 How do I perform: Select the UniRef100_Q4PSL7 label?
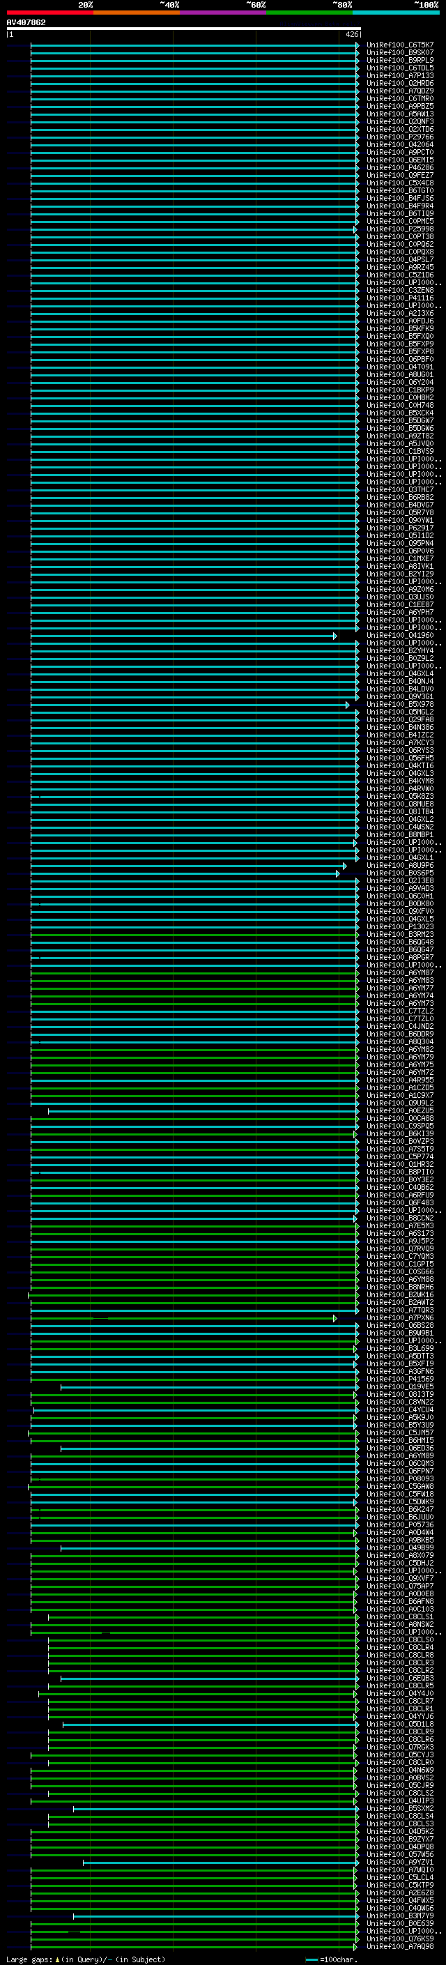(x=400, y=259)
